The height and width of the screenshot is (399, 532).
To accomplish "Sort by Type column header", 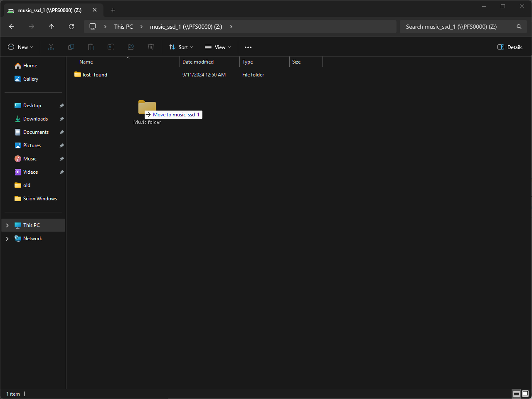I will coord(264,62).
